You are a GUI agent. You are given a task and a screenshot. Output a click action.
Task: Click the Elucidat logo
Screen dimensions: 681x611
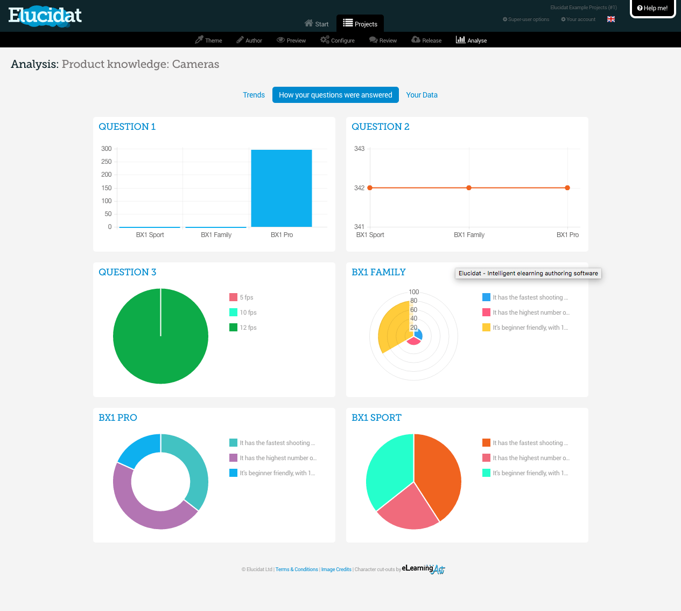click(45, 16)
